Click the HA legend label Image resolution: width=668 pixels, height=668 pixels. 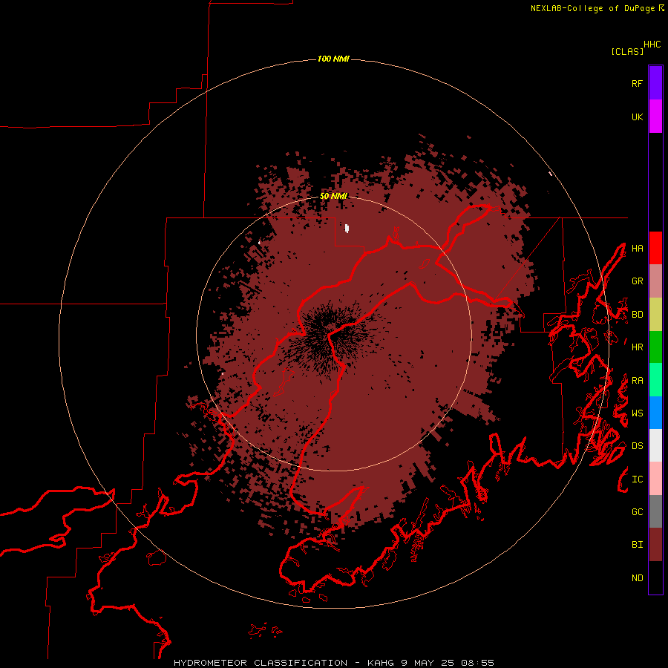click(637, 249)
